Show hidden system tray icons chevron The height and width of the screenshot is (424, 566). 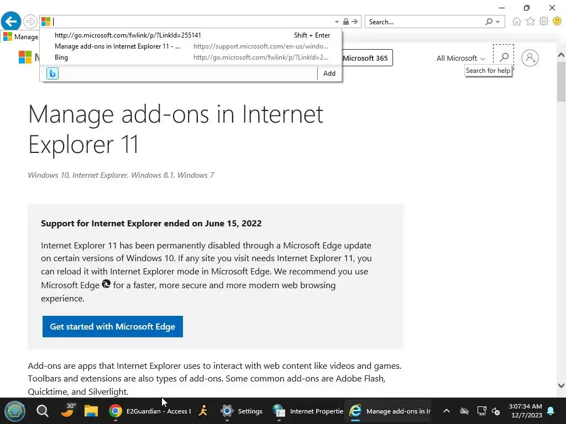pos(447,411)
